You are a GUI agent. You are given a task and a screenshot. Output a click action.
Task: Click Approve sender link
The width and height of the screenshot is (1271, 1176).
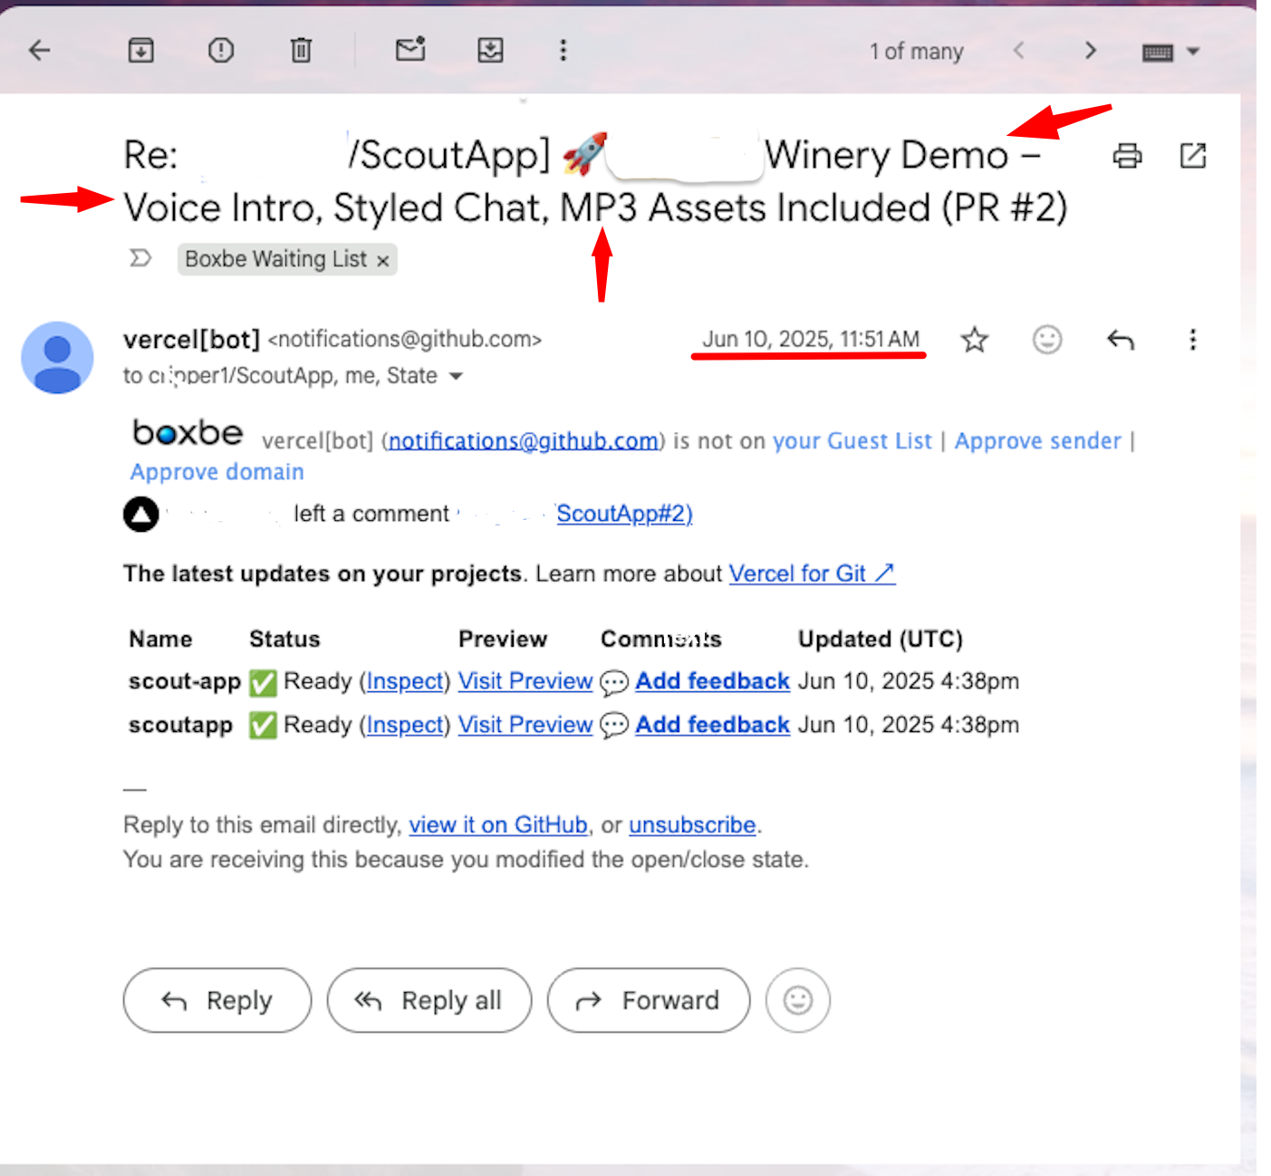pos(1037,441)
